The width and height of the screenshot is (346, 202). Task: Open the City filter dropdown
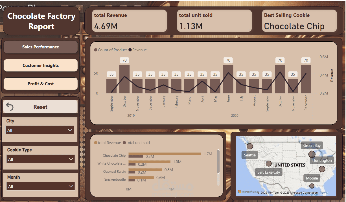click(70, 130)
